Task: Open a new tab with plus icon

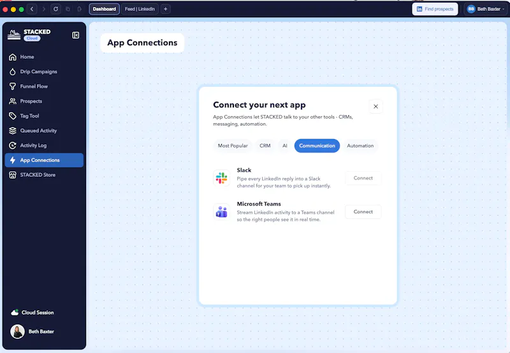Action: 166,9
